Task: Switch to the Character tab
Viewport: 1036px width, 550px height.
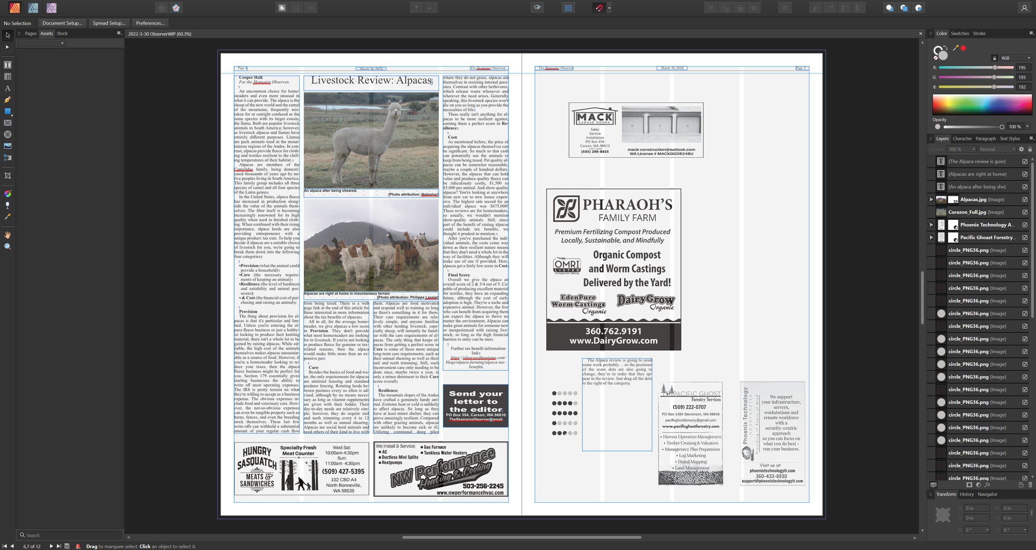Action: (x=962, y=139)
